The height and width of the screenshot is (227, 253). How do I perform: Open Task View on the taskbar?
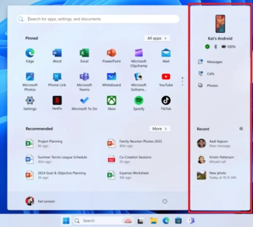tap(140, 221)
